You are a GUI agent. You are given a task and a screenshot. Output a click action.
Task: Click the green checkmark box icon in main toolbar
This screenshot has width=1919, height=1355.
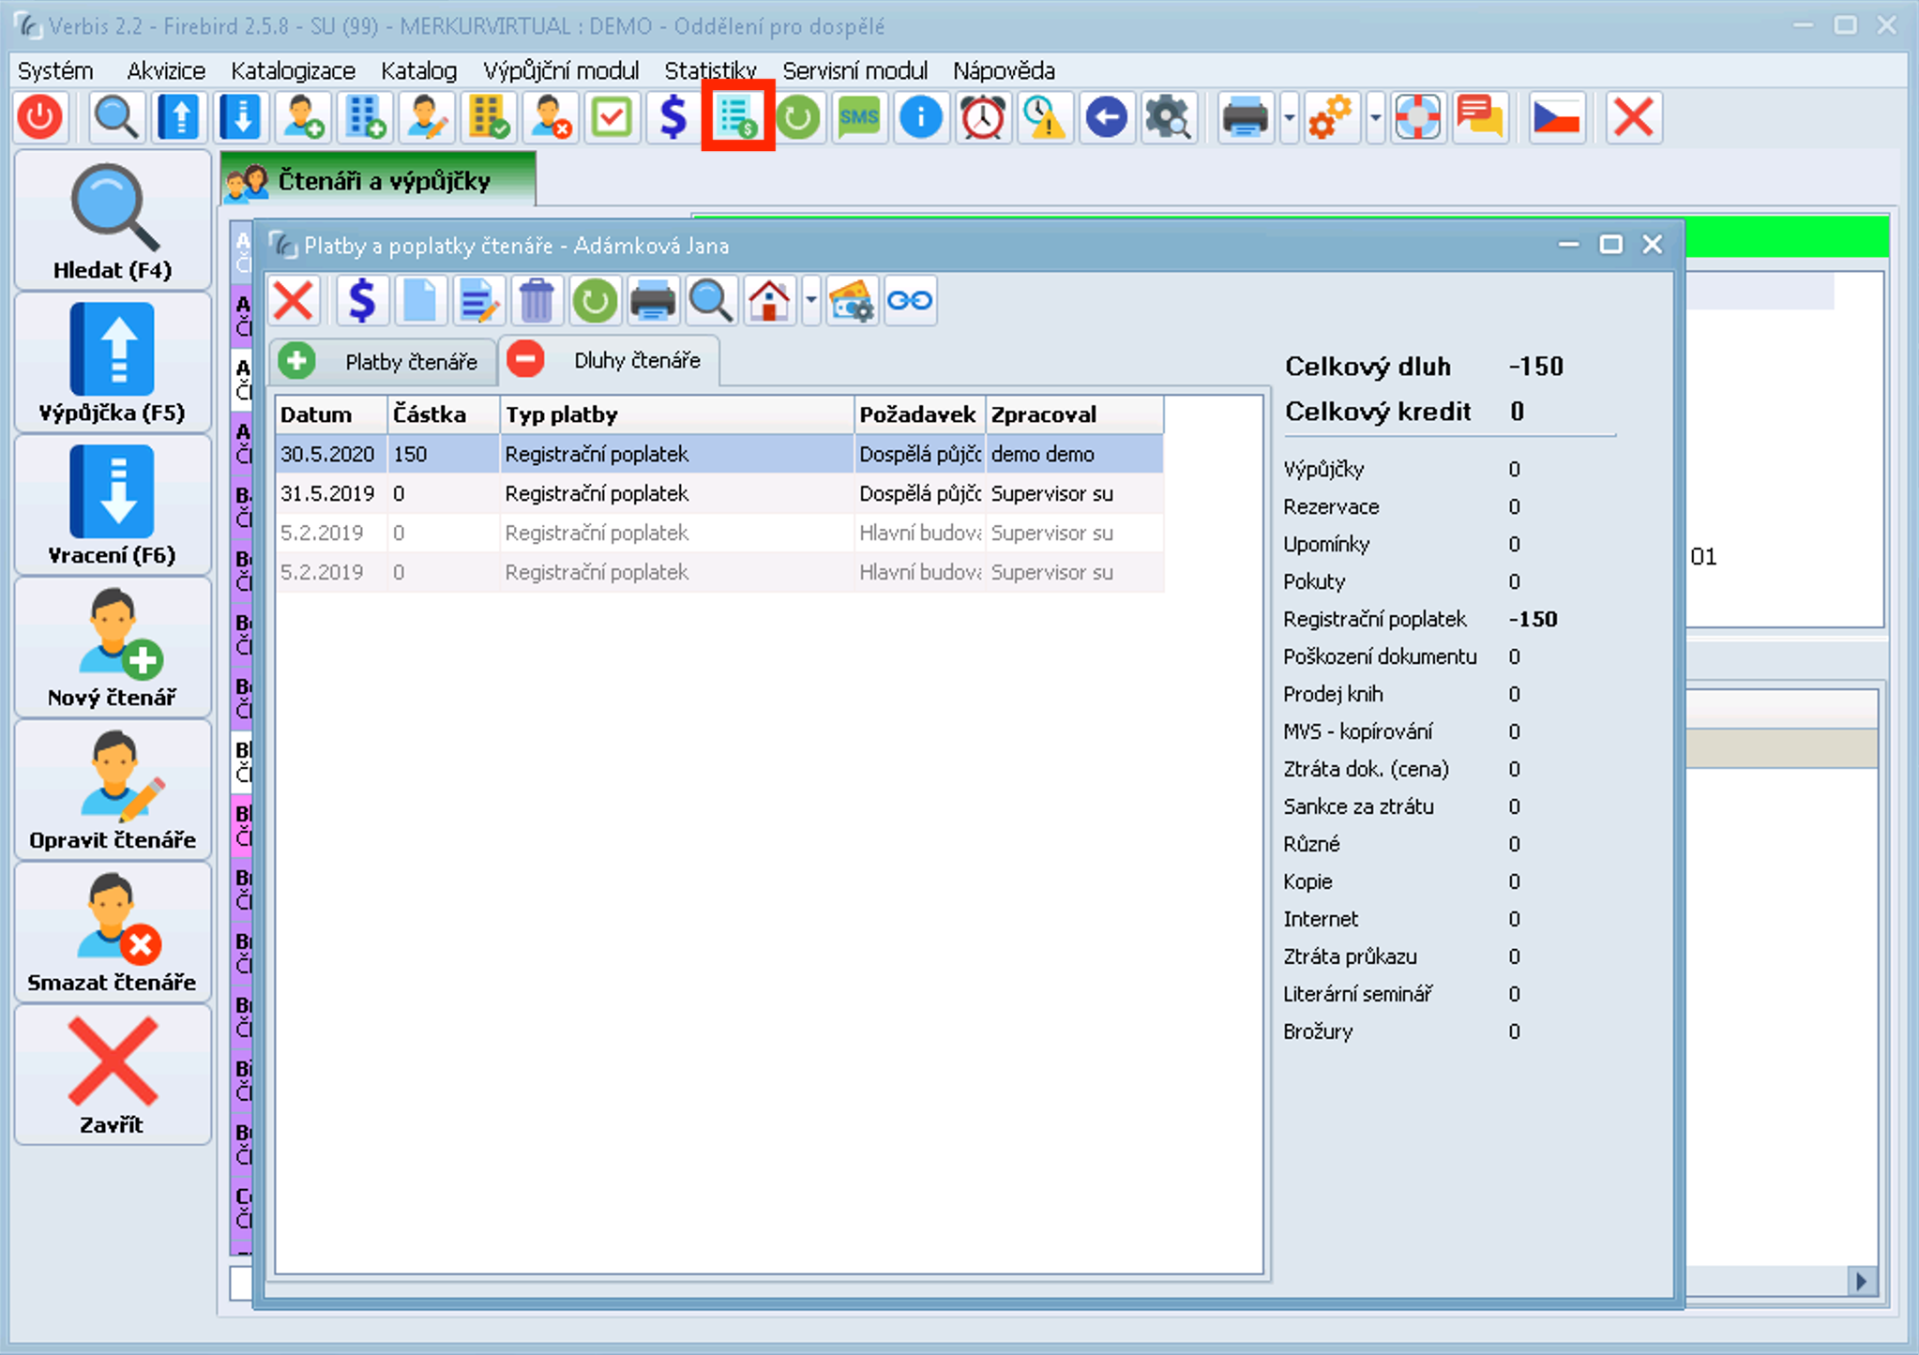612,118
